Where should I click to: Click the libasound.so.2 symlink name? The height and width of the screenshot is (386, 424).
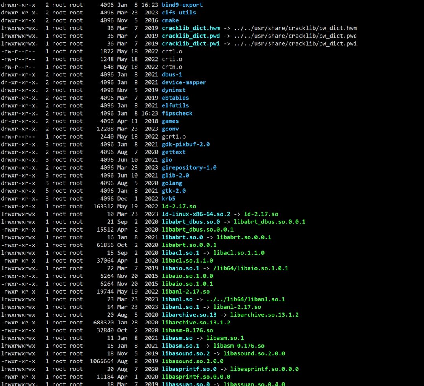[185, 353]
